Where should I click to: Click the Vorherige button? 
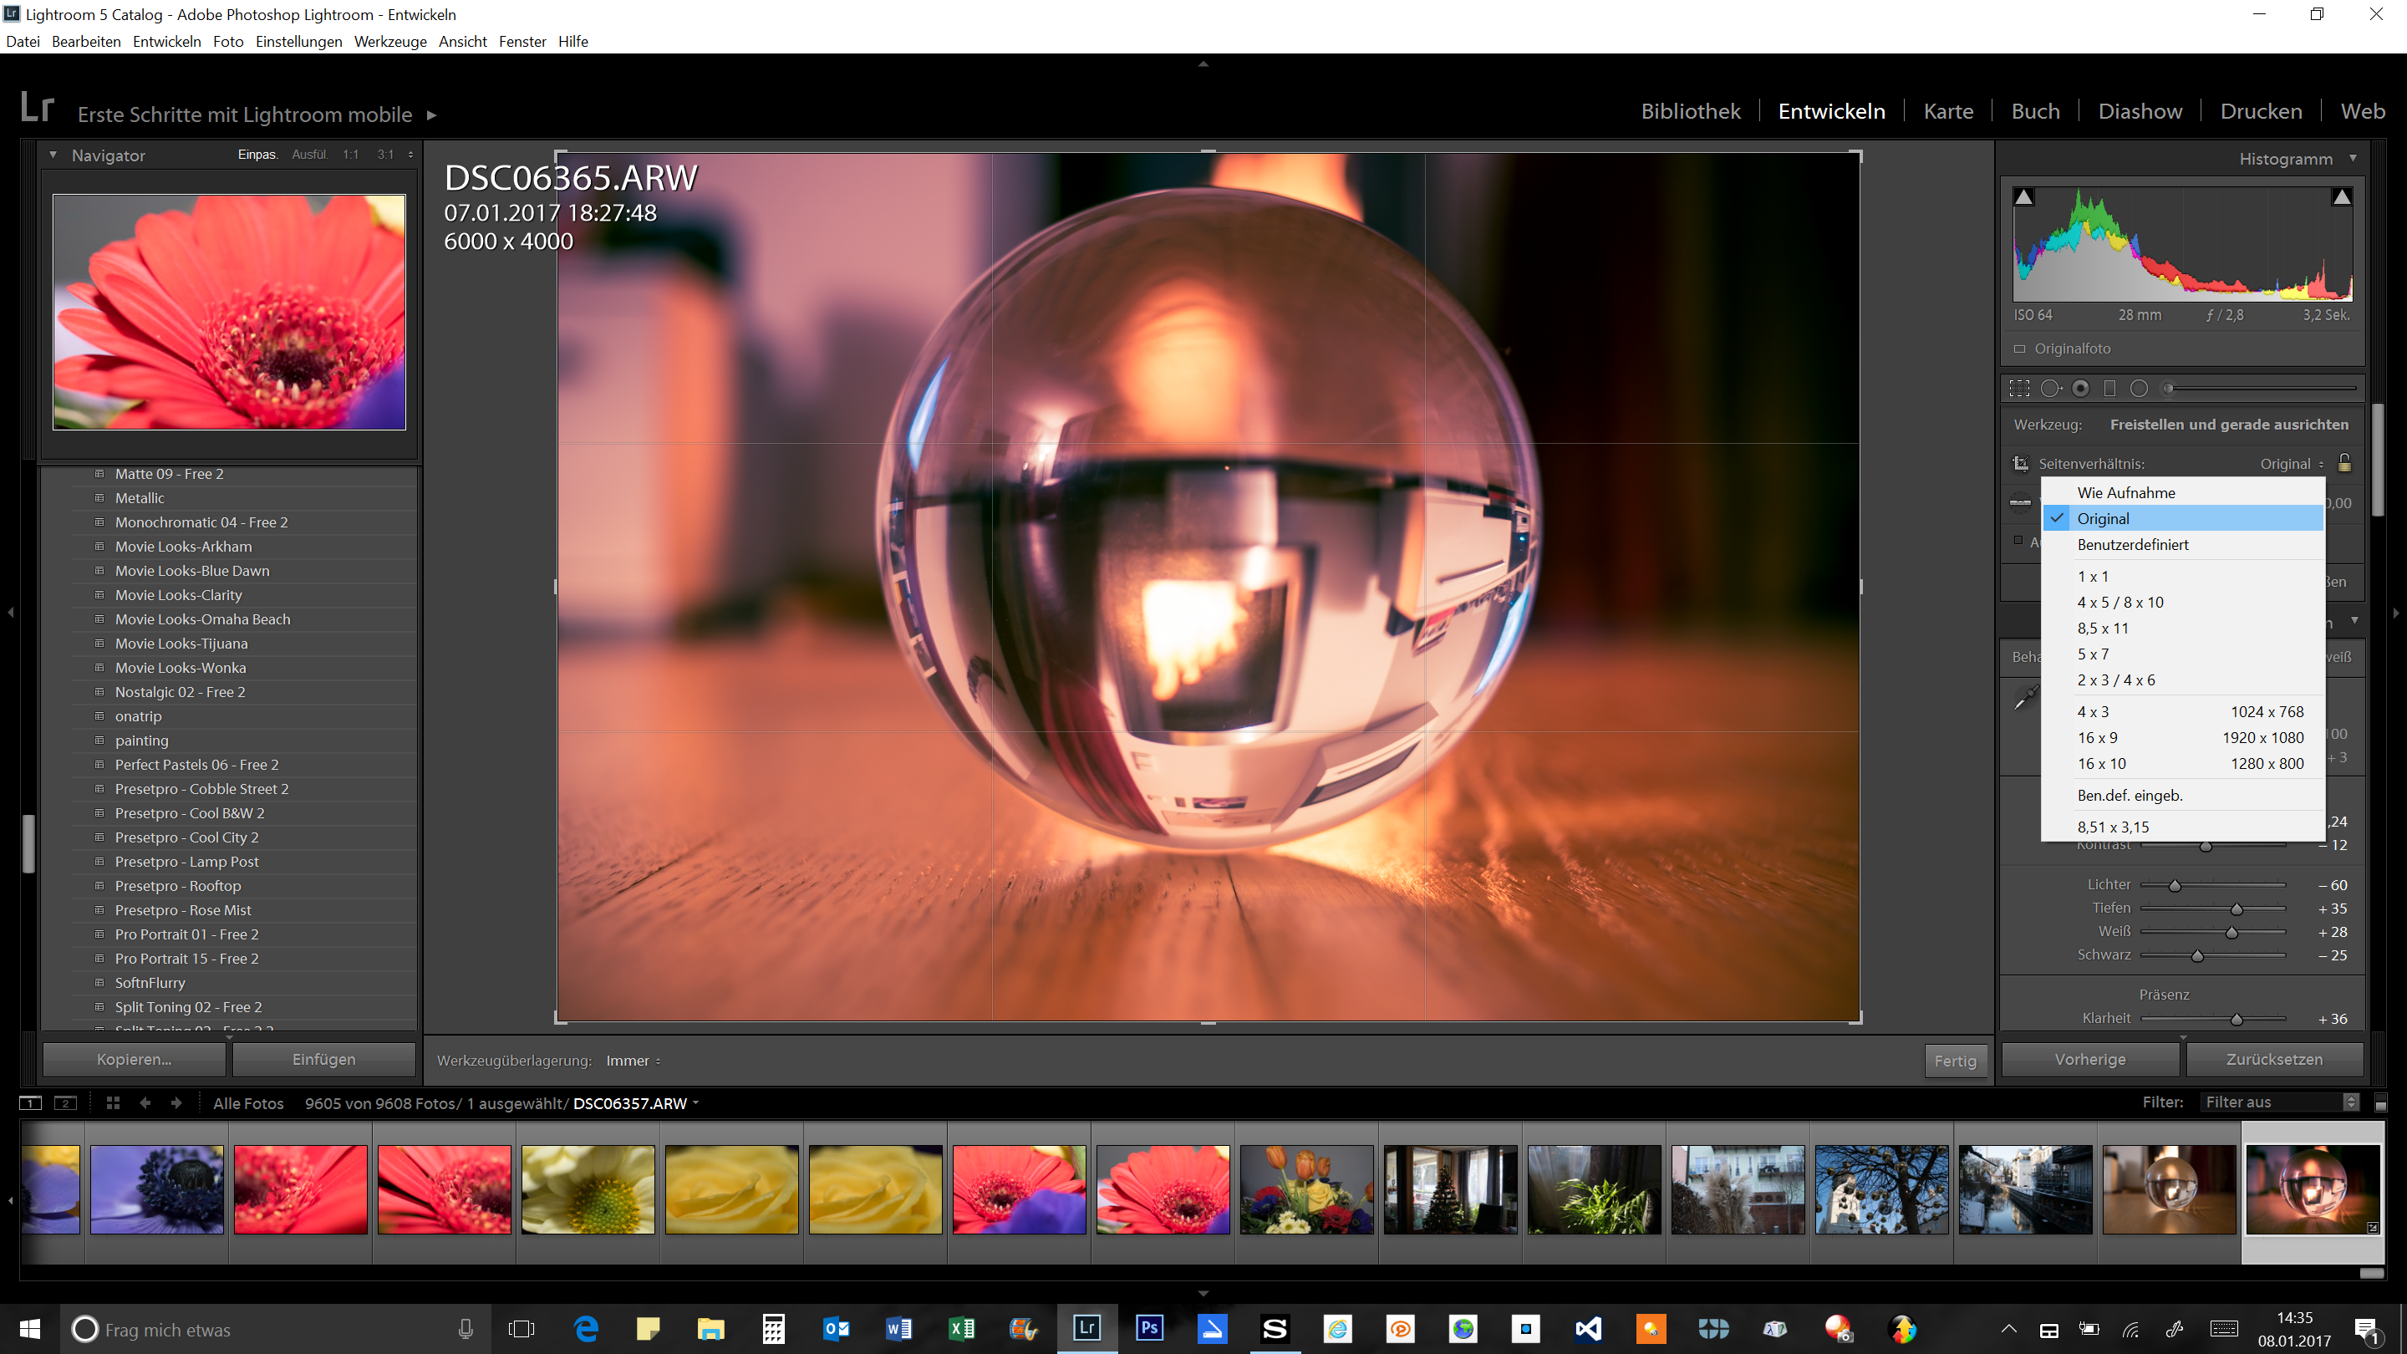(x=2090, y=1059)
